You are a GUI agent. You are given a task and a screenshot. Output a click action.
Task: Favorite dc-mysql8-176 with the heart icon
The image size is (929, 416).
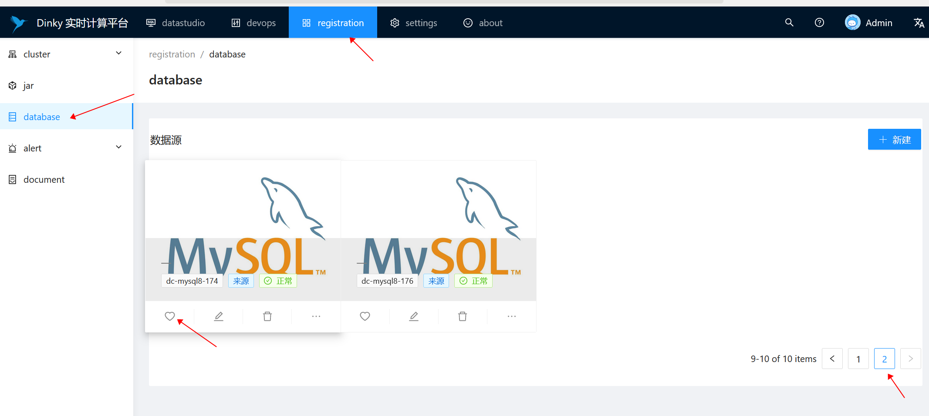[x=365, y=316]
